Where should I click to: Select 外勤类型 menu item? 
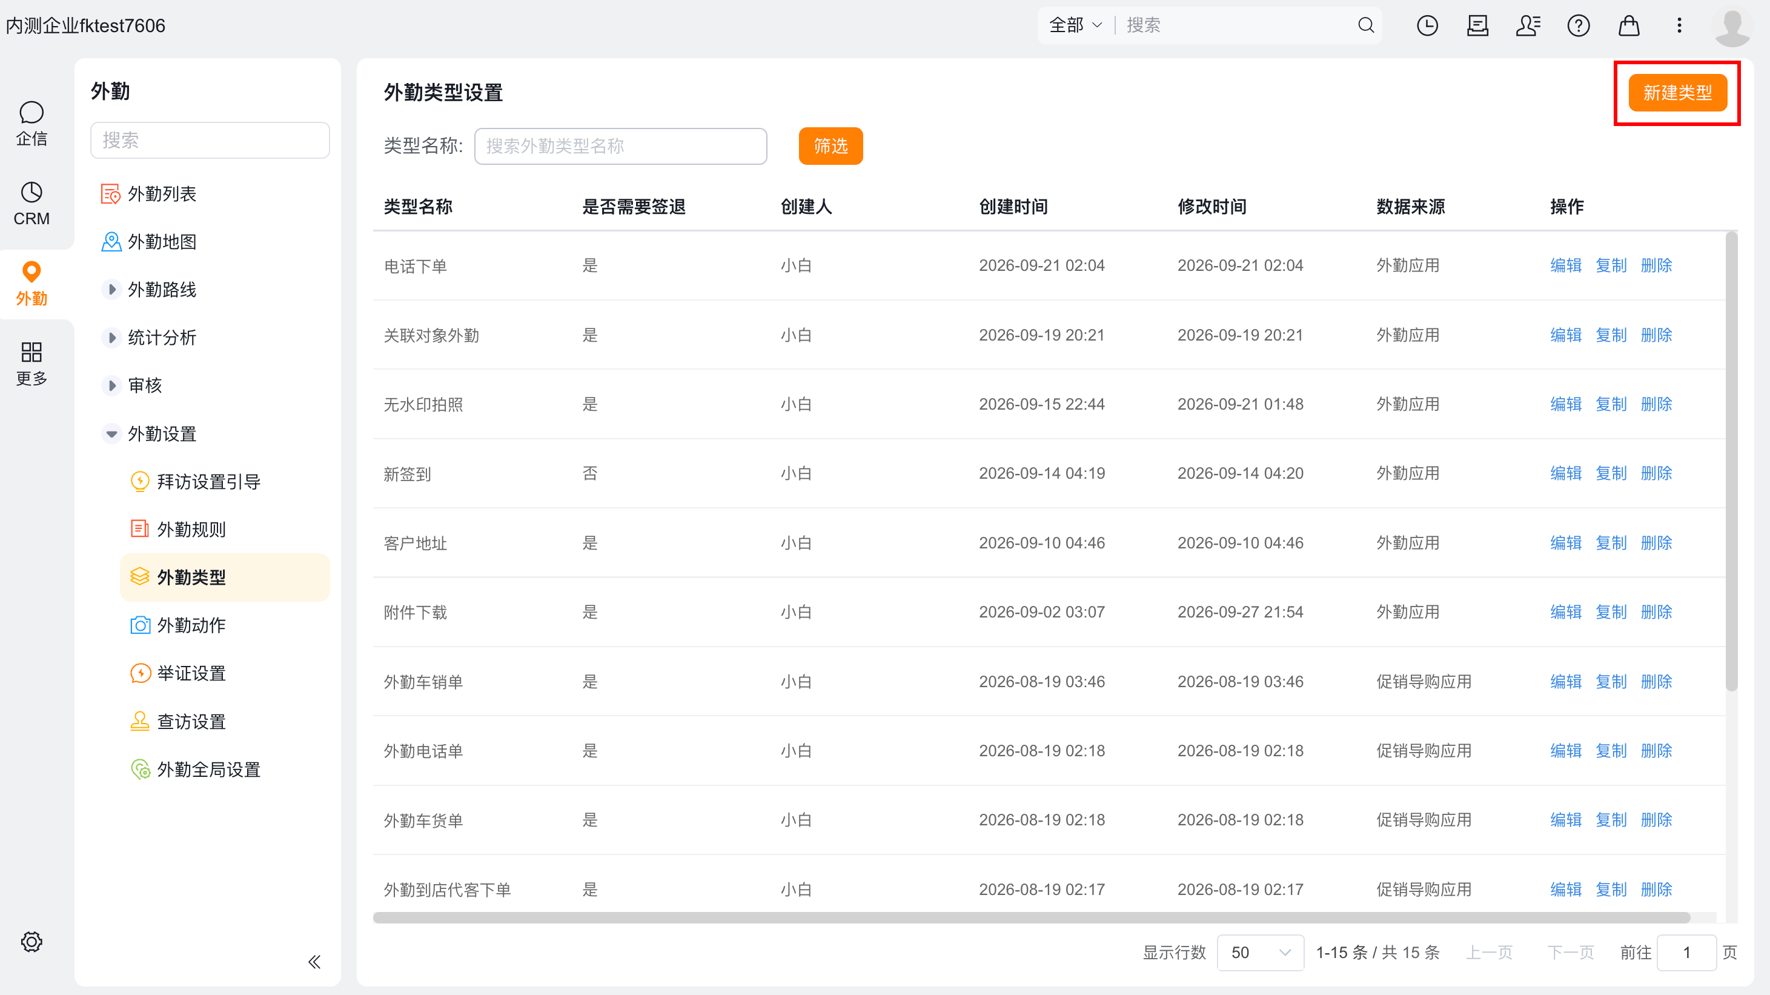[x=225, y=577]
